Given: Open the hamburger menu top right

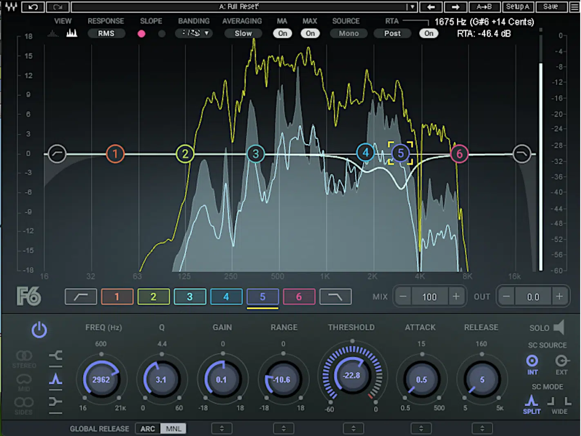Looking at the screenshot, I should coord(574,7).
